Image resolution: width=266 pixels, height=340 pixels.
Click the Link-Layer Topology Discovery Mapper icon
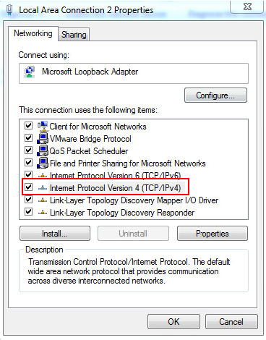(x=43, y=200)
